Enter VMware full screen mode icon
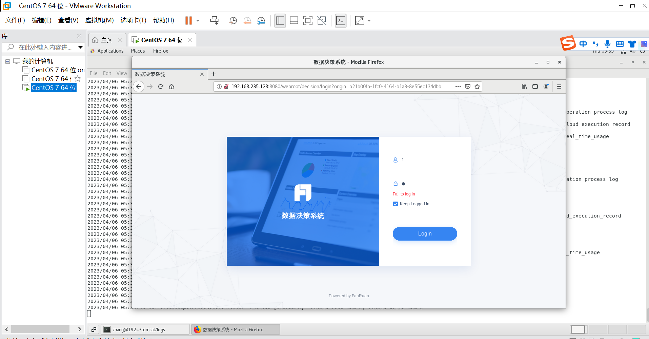Viewport: 649px width, 339px height. click(308, 21)
